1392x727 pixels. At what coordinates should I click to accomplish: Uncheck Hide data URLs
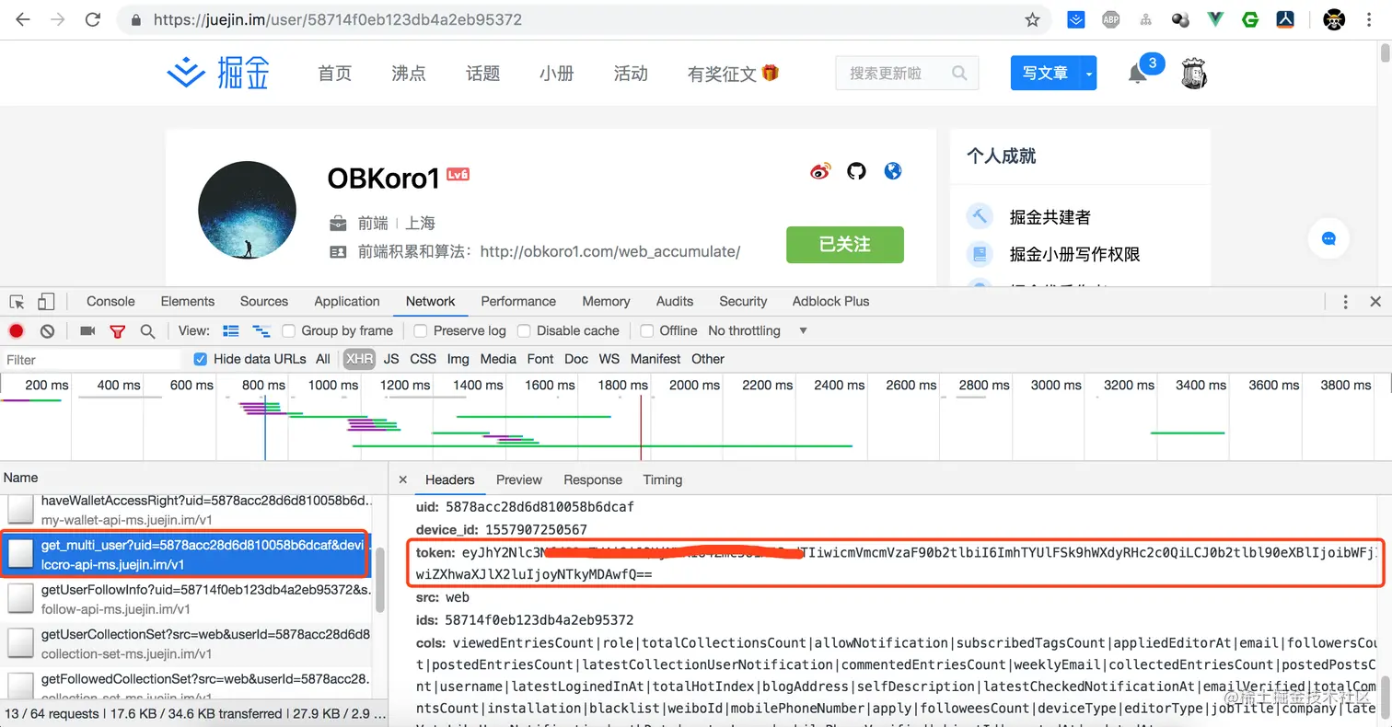pyautogui.click(x=200, y=359)
